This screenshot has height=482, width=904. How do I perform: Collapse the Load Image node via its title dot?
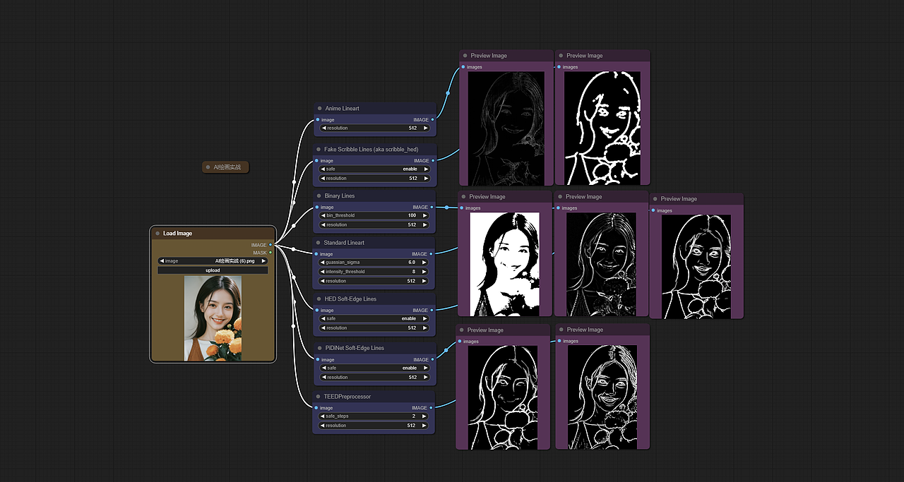coord(157,234)
